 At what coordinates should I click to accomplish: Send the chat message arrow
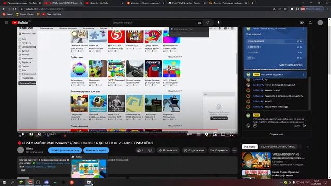pyautogui.click(x=305, y=126)
